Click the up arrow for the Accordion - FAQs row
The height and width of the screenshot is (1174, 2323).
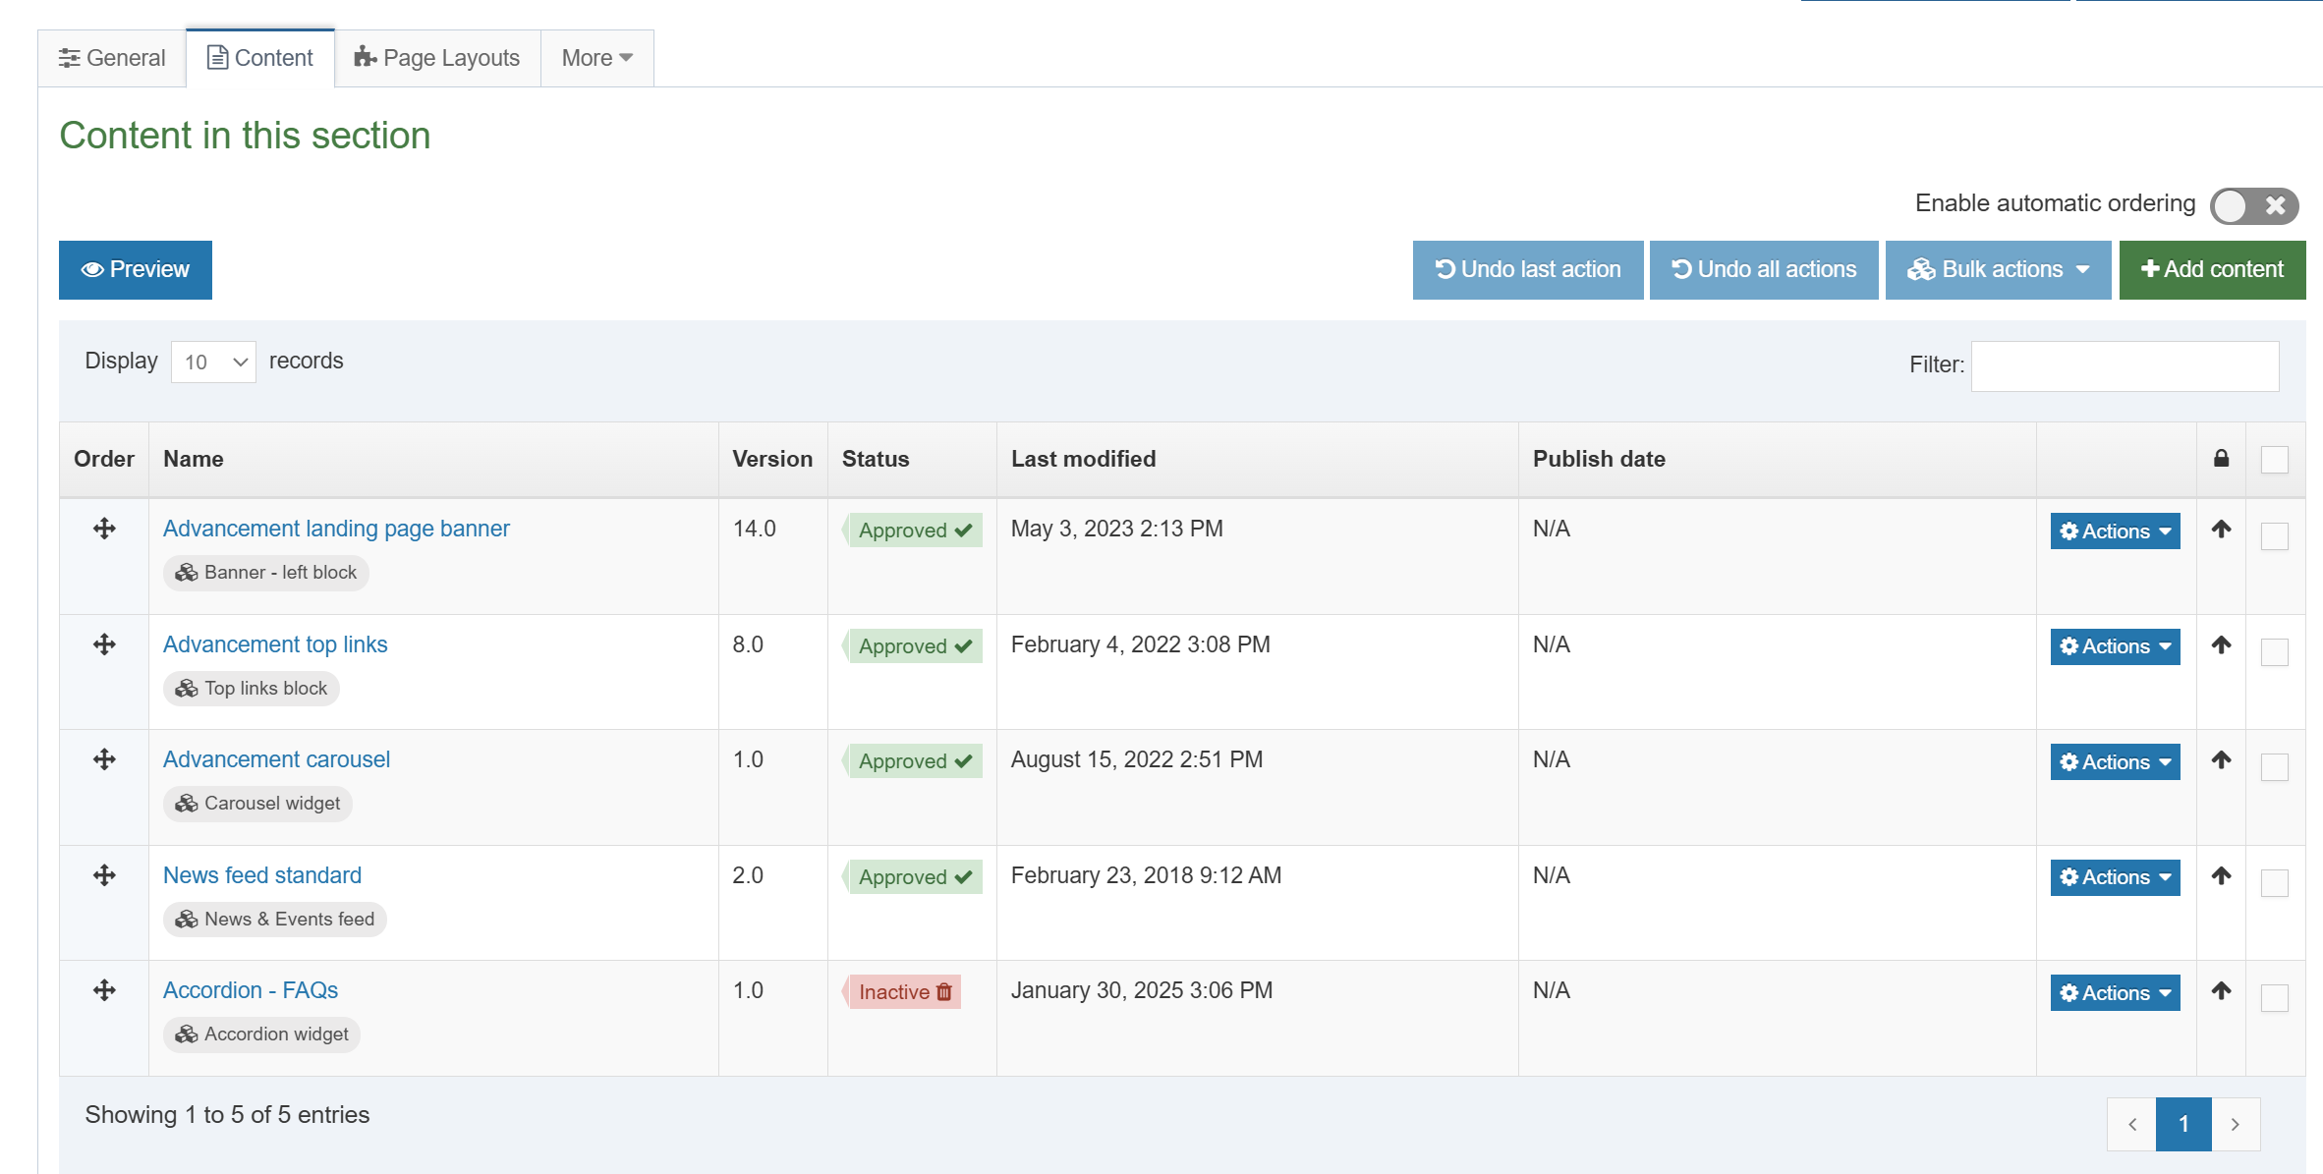point(2221,990)
